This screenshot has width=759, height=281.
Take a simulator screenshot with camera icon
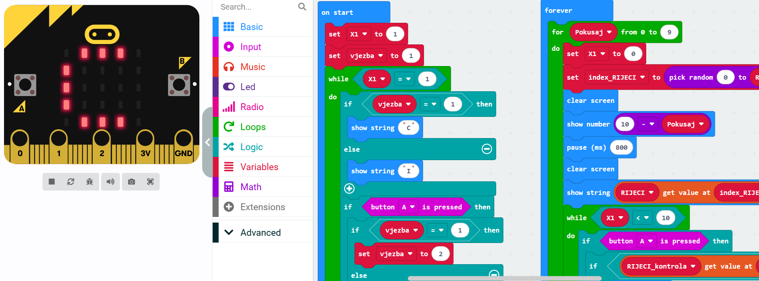(x=131, y=182)
